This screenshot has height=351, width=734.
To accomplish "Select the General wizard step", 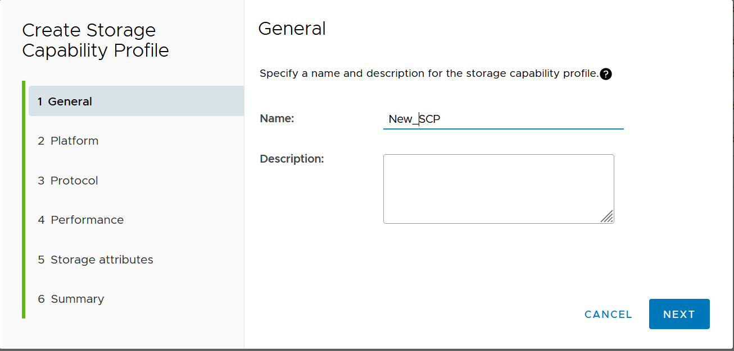I will 136,101.
